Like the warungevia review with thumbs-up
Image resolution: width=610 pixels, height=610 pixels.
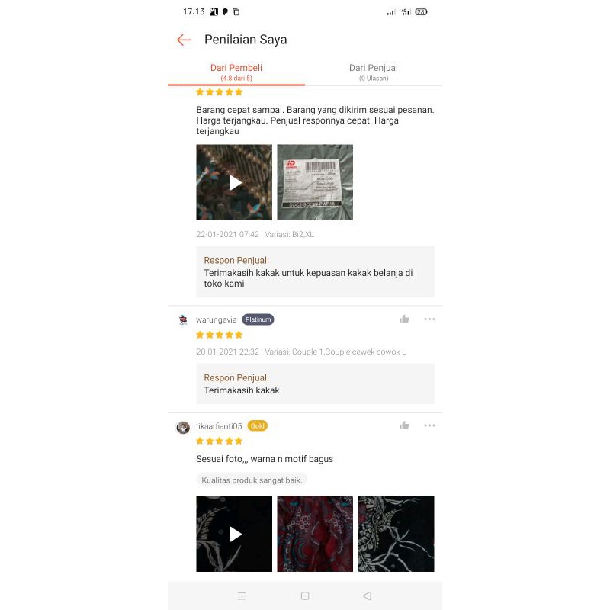tap(405, 319)
